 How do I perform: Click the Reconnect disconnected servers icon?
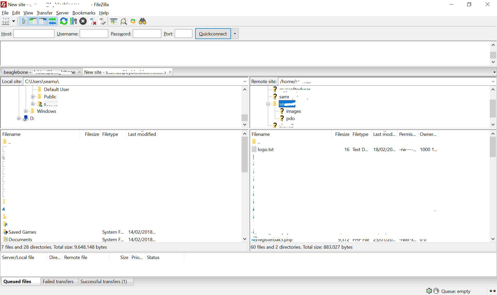click(63, 21)
